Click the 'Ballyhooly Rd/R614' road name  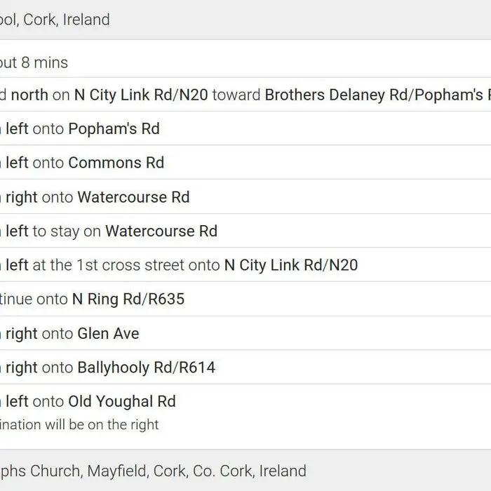(146, 368)
